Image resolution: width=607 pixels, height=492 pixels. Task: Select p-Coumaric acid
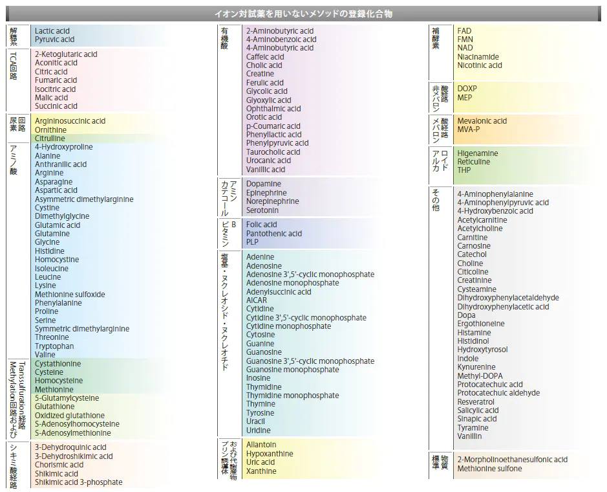(x=273, y=126)
